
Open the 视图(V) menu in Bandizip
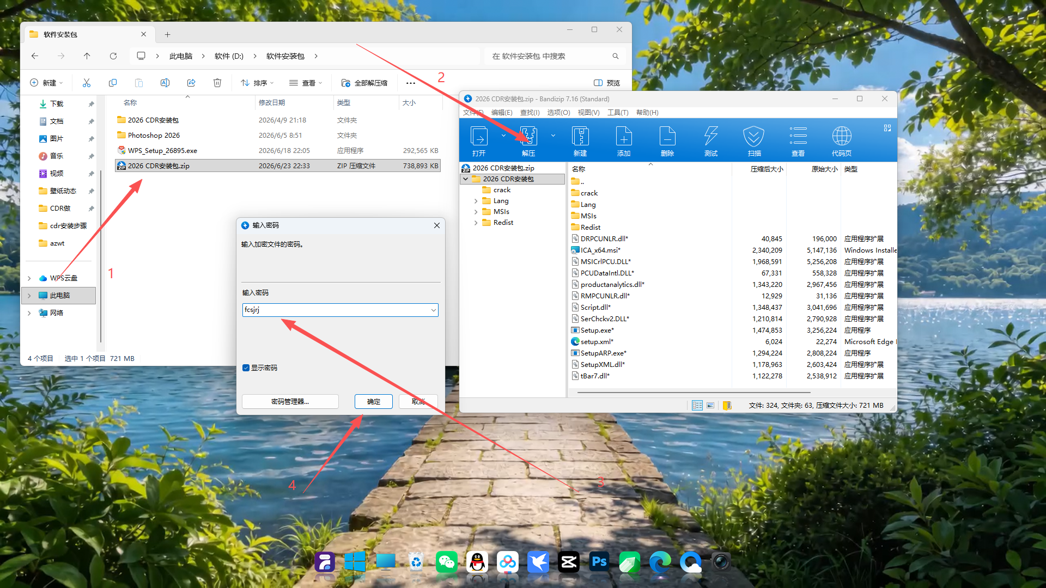click(x=588, y=113)
